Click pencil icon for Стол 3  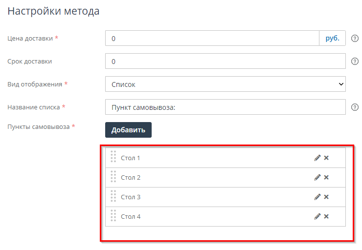click(x=317, y=197)
